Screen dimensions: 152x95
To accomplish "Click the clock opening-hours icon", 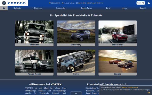I will (77, 3).
